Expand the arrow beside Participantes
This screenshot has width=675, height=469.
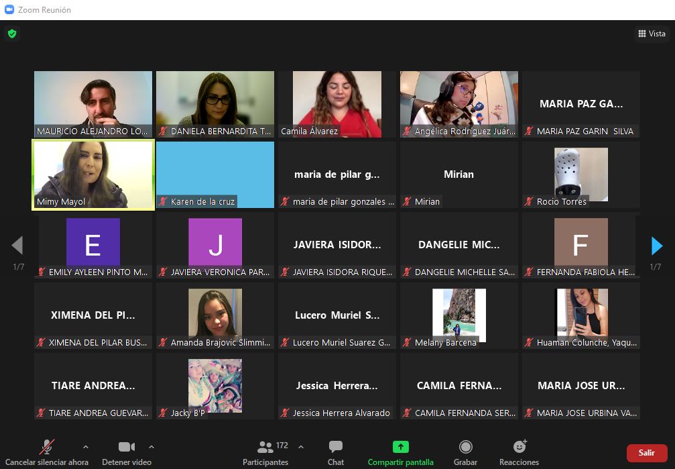coord(300,446)
